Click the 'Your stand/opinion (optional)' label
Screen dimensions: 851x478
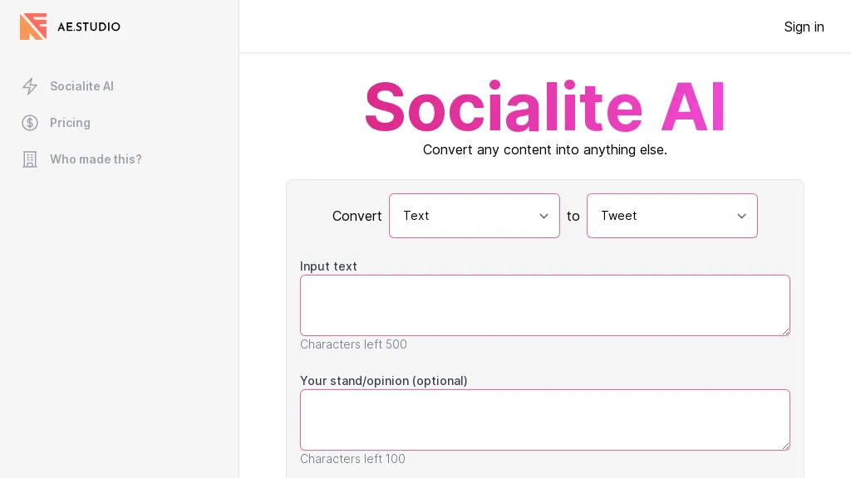click(x=383, y=381)
